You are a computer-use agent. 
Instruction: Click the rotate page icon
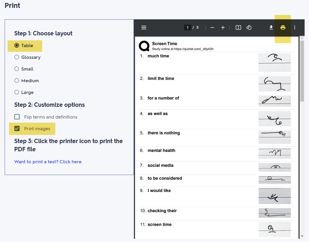coord(249,27)
